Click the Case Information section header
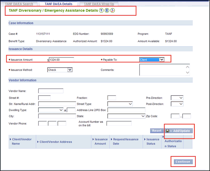The width and height of the screenshot is (210, 171). 100,23
